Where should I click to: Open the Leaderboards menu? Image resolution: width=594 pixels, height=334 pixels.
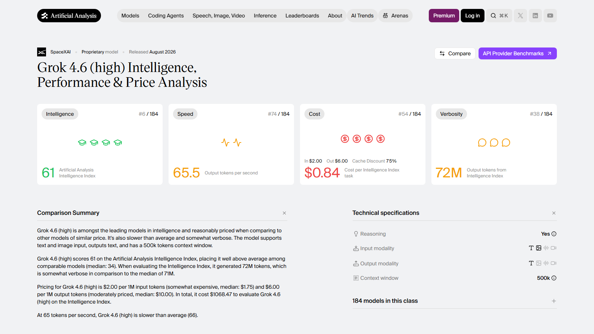[302, 16]
